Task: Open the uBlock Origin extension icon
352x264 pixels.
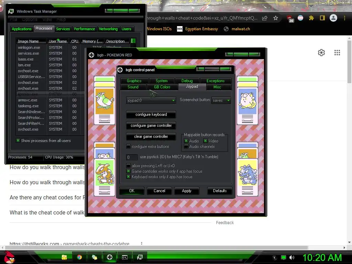Action: (x=290, y=19)
